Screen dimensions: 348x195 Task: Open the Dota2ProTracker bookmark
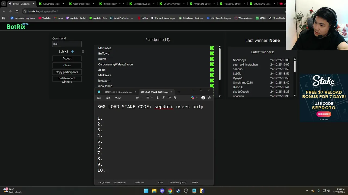point(121,18)
